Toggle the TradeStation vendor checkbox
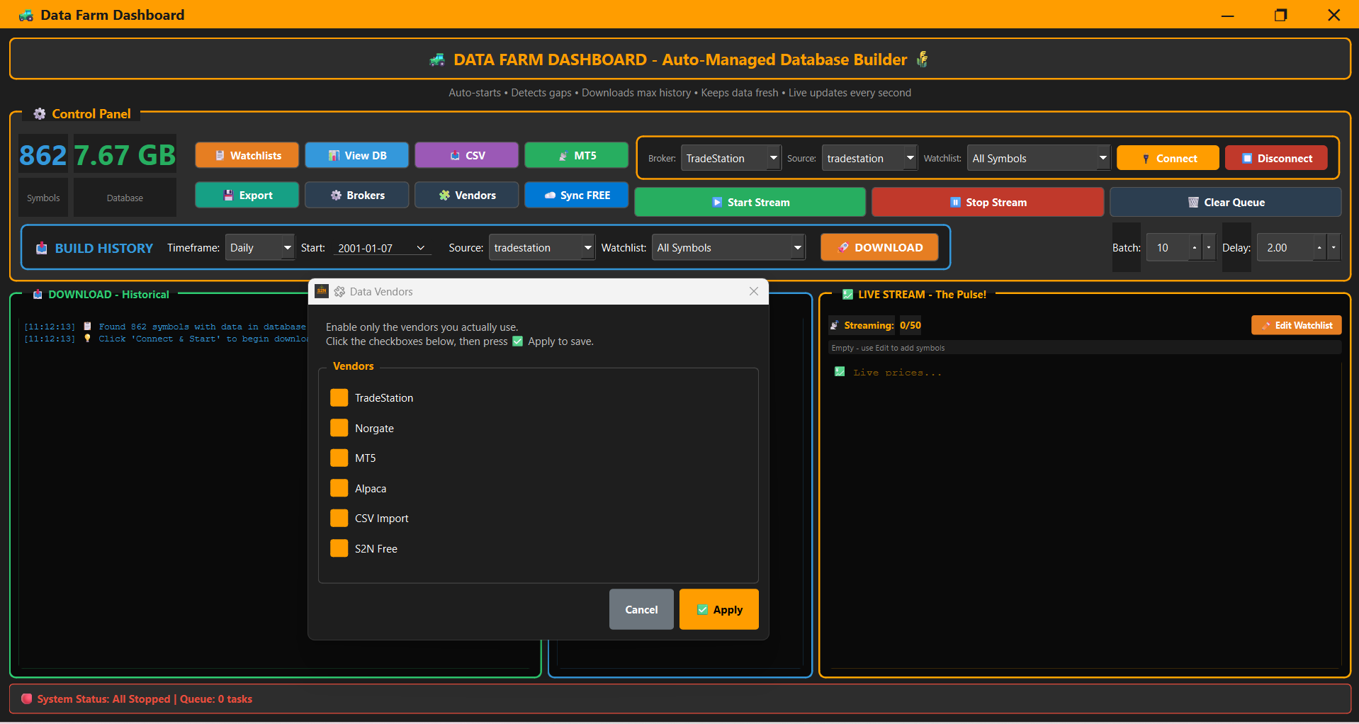This screenshot has height=724, width=1359. (339, 397)
